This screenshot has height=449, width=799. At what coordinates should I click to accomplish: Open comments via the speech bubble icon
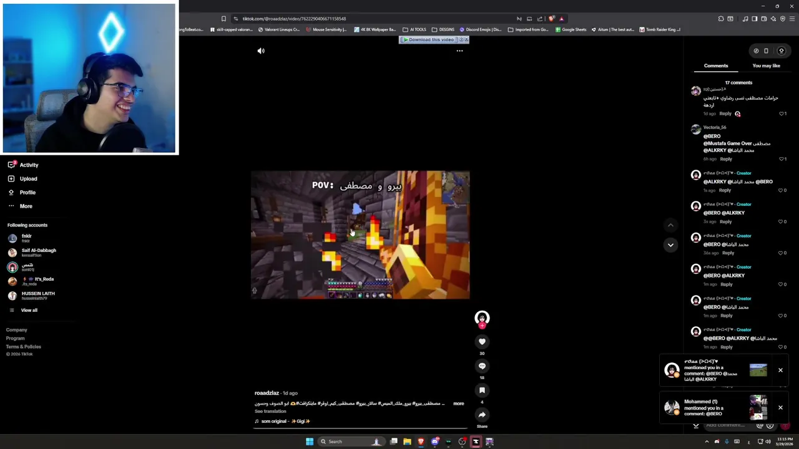point(482,366)
